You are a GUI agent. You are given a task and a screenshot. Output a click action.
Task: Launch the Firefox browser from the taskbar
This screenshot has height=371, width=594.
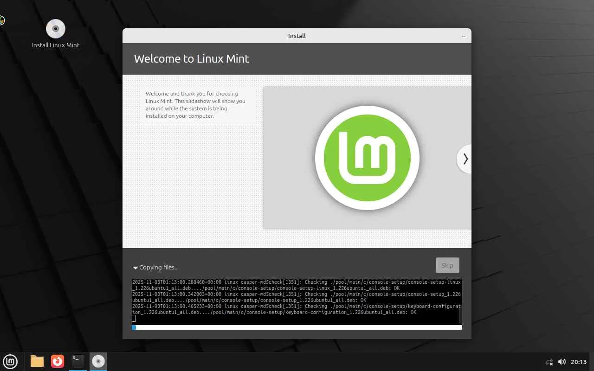58,361
